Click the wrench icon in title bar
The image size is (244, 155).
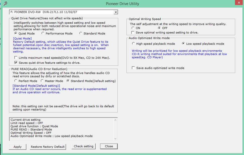pyautogui.click(x=5, y=3)
